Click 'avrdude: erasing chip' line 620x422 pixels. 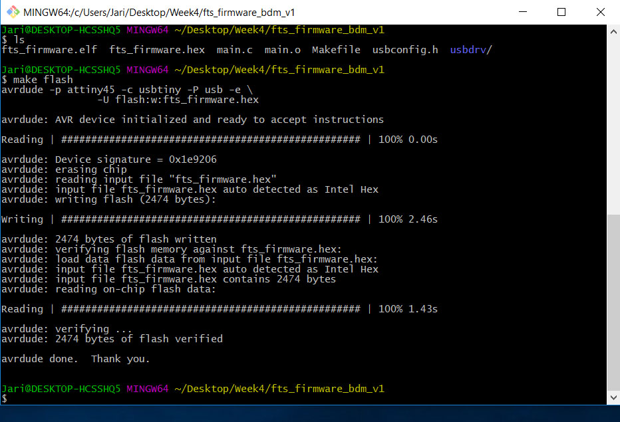(64, 169)
